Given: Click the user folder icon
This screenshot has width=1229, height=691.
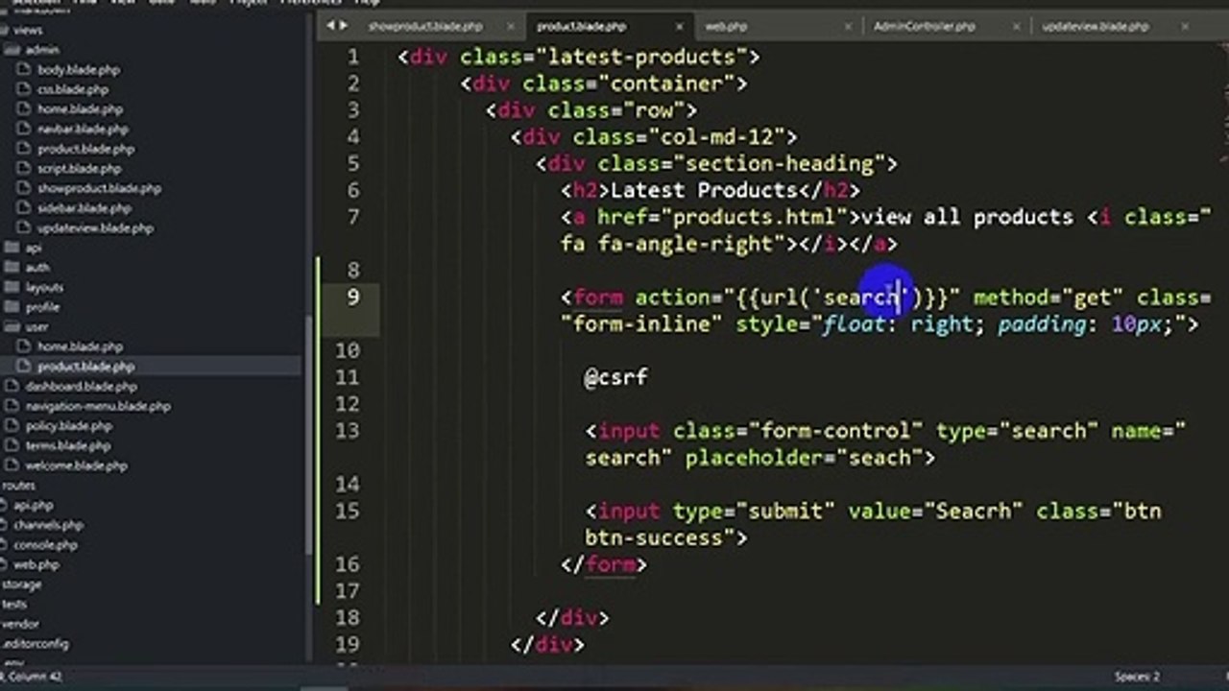Looking at the screenshot, I should (12, 327).
